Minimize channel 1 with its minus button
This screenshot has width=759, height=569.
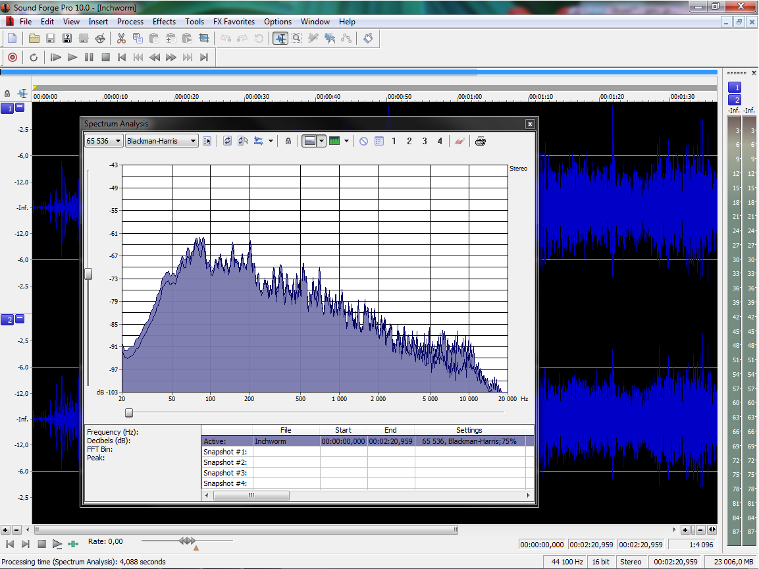pyautogui.click(x=20, y=107)
